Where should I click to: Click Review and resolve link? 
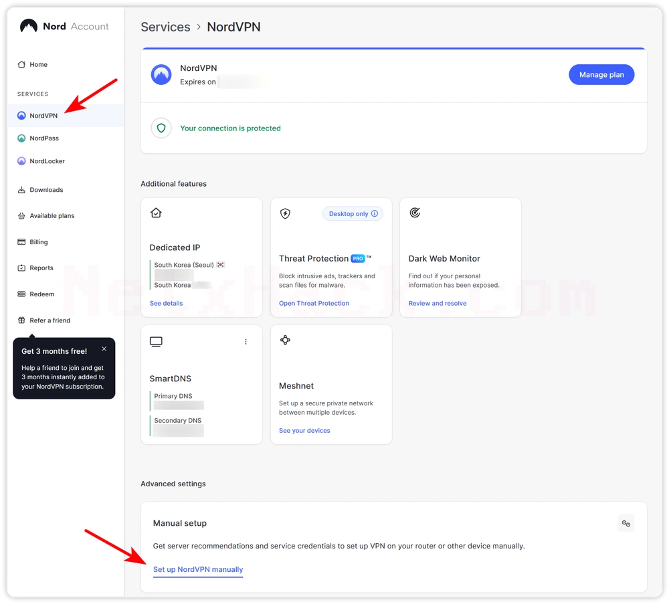point(438,303)
